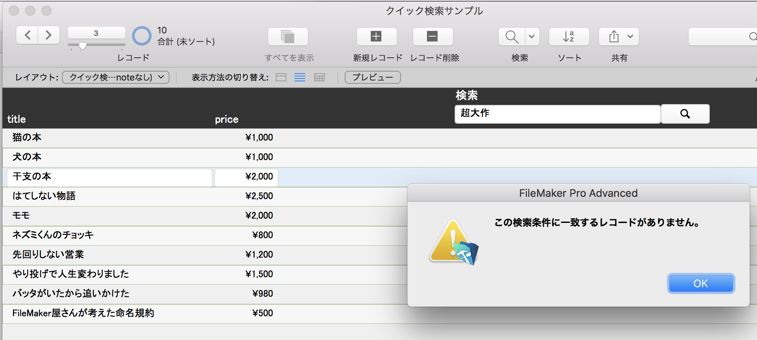Delete record with minus icon
This screenshot has height=340, width=757.
433,37
